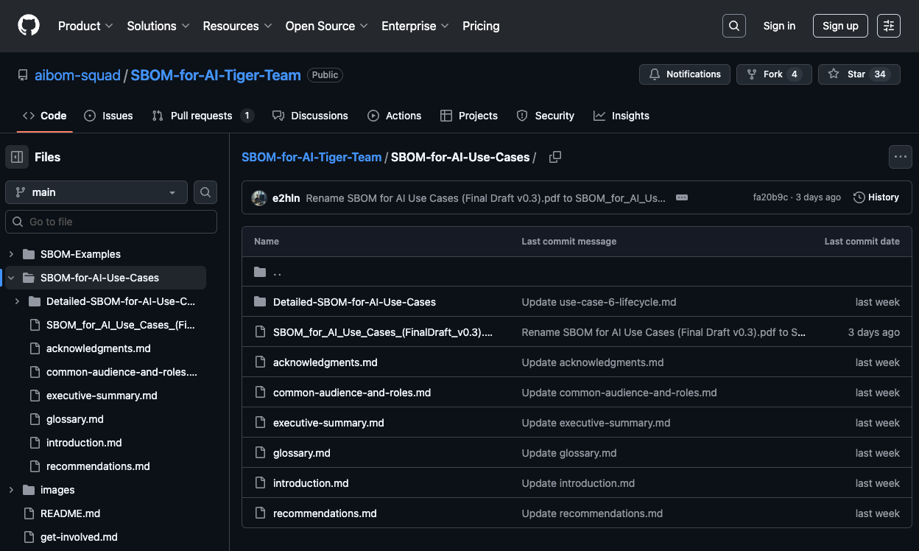Screen dimensions: 919x551
Task: Click the Sign up button
Action: [840, 26]
